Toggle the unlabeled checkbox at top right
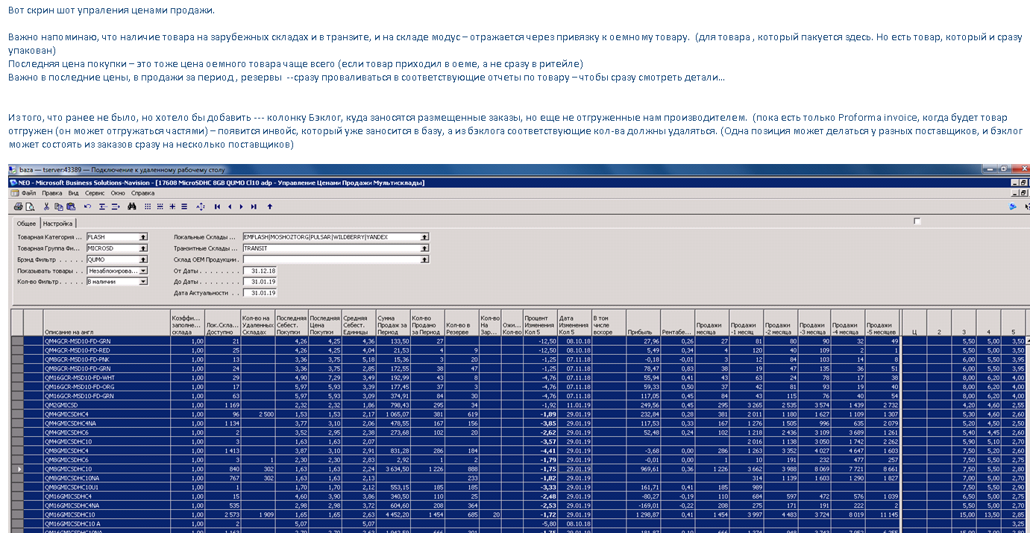This screenshot has width=1030, height=533. [917, 221]
